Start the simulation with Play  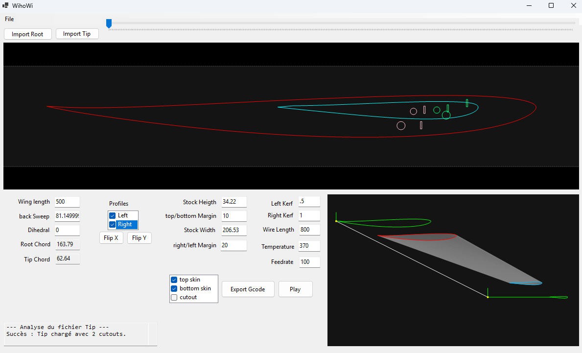point(295,289)
